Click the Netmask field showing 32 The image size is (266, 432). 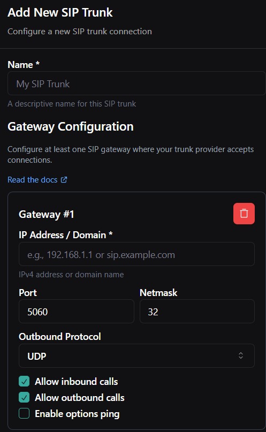(197, 312)
